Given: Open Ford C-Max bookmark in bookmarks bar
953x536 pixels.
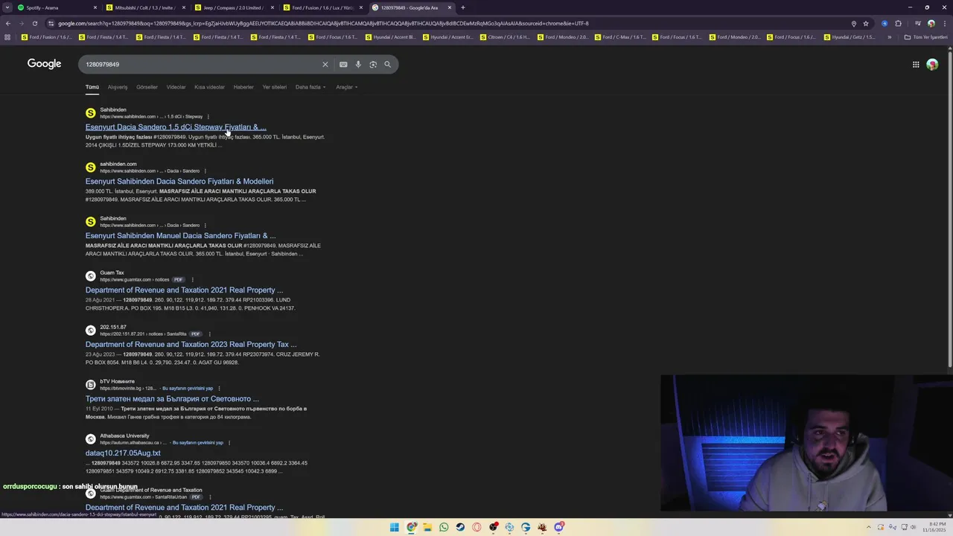Looking at the screenshot, I should (620, 37).
